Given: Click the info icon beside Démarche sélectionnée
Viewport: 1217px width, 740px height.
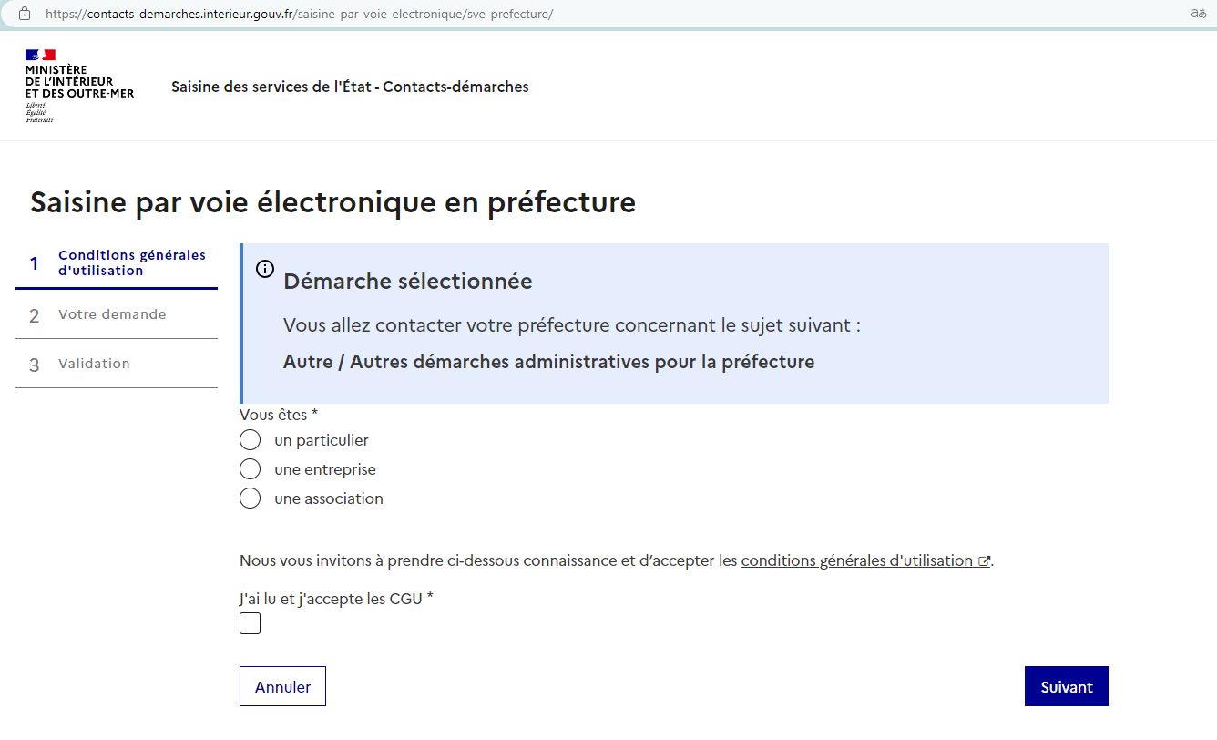Looking at the screenshot, I should 265,269.
